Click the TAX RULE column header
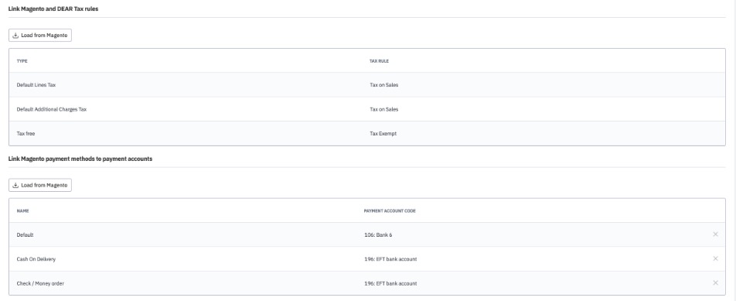Viewport: 736px width, 301px height. pyautogui.click(x=379, y=61)
